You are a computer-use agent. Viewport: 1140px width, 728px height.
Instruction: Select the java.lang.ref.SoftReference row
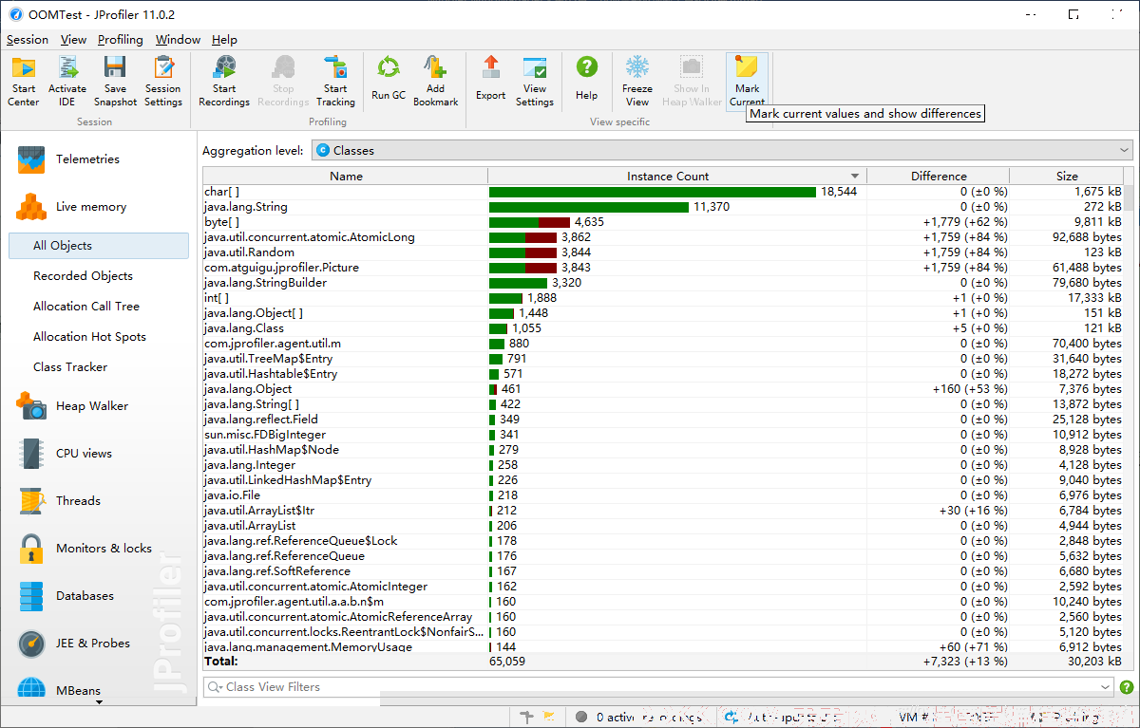click(664, 571)
